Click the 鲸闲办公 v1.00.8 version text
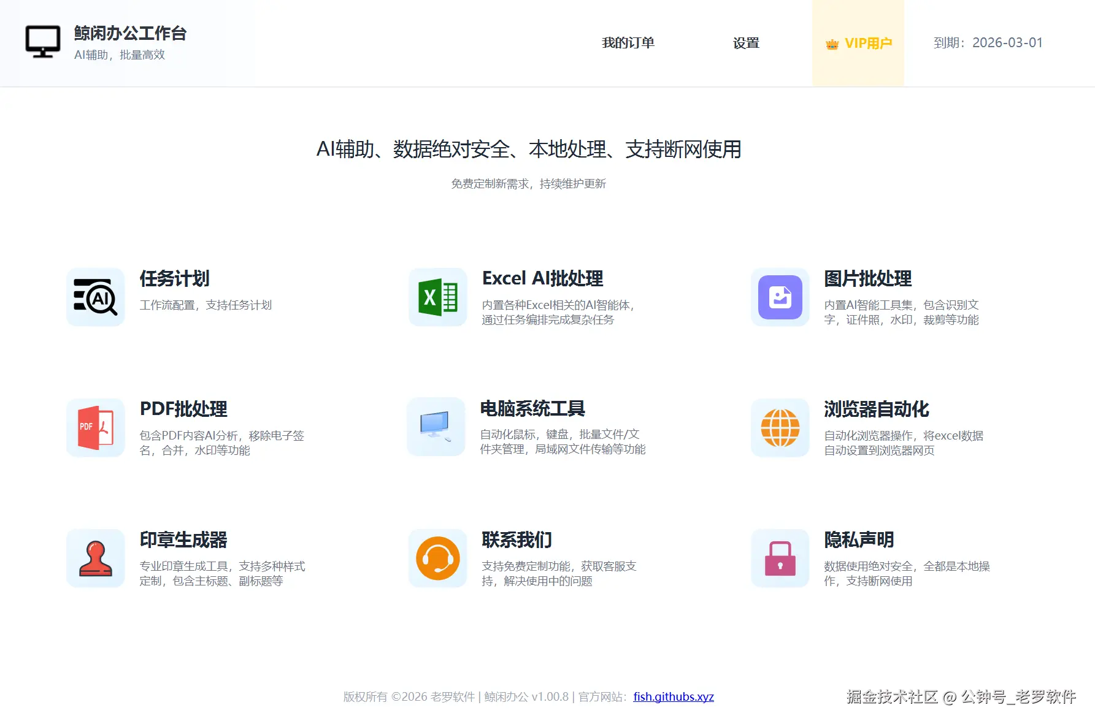The width and height of the screenshot is (1095, 724). [526, 696]
